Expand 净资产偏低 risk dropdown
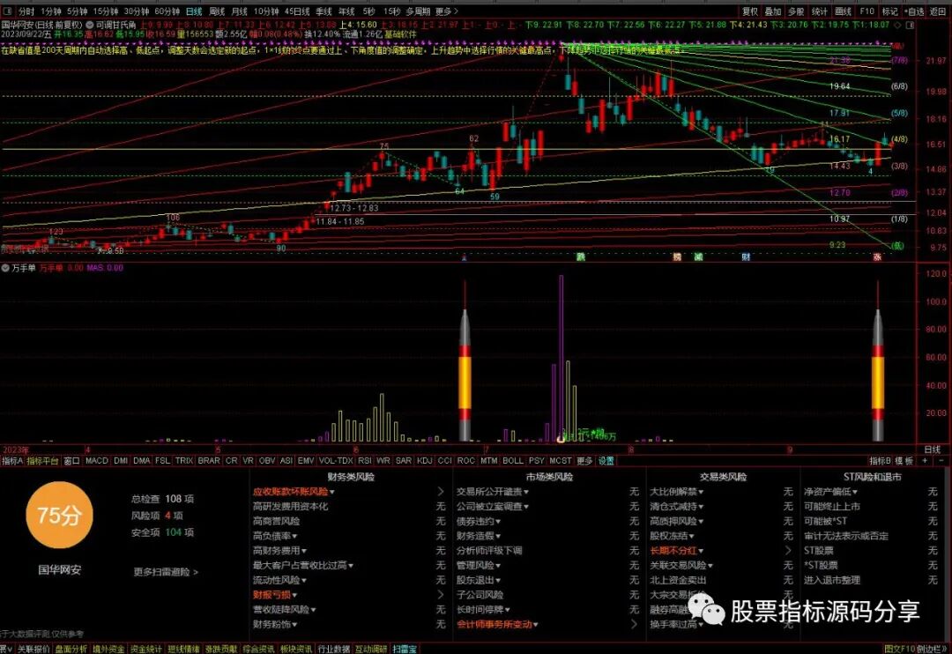The image size is (952, 654). [x=830, y=491]
